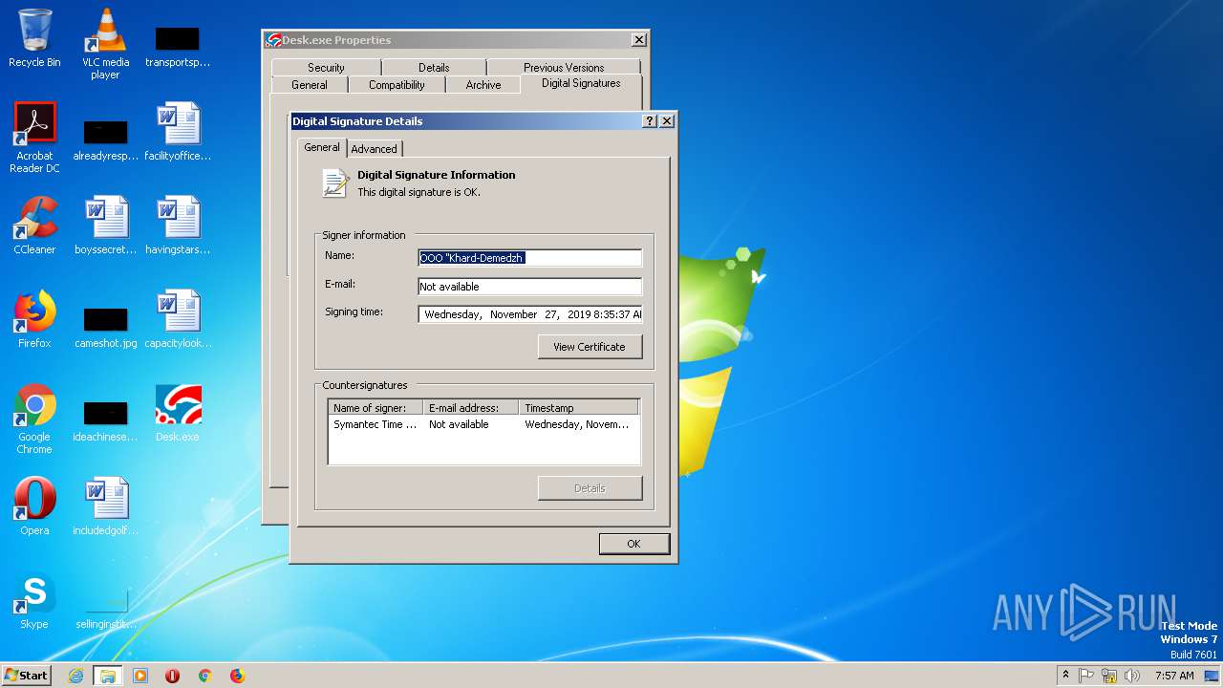Click the Opera icon in taskbar

[173, 676]
